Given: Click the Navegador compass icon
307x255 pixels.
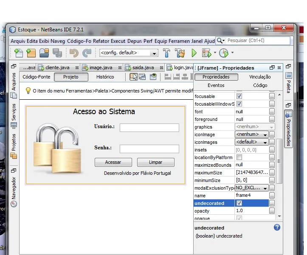Looking at the screenshot, I should coord(14,204).
